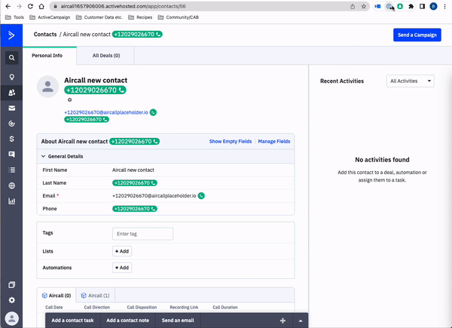The height and width of the screenshot is (328, 452).
Task: Click Aircall call icon in Email field row
Action: click(201, 195)
